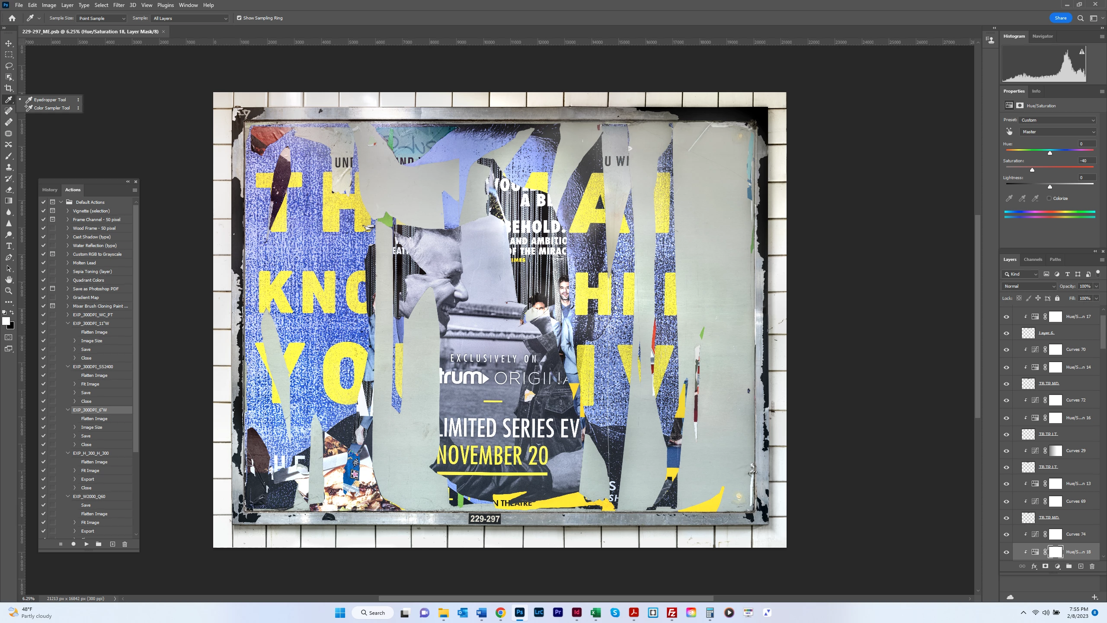Delete layer using the trash icon
Viewport: 1107px width, 623px height.
pos(1092,566)
